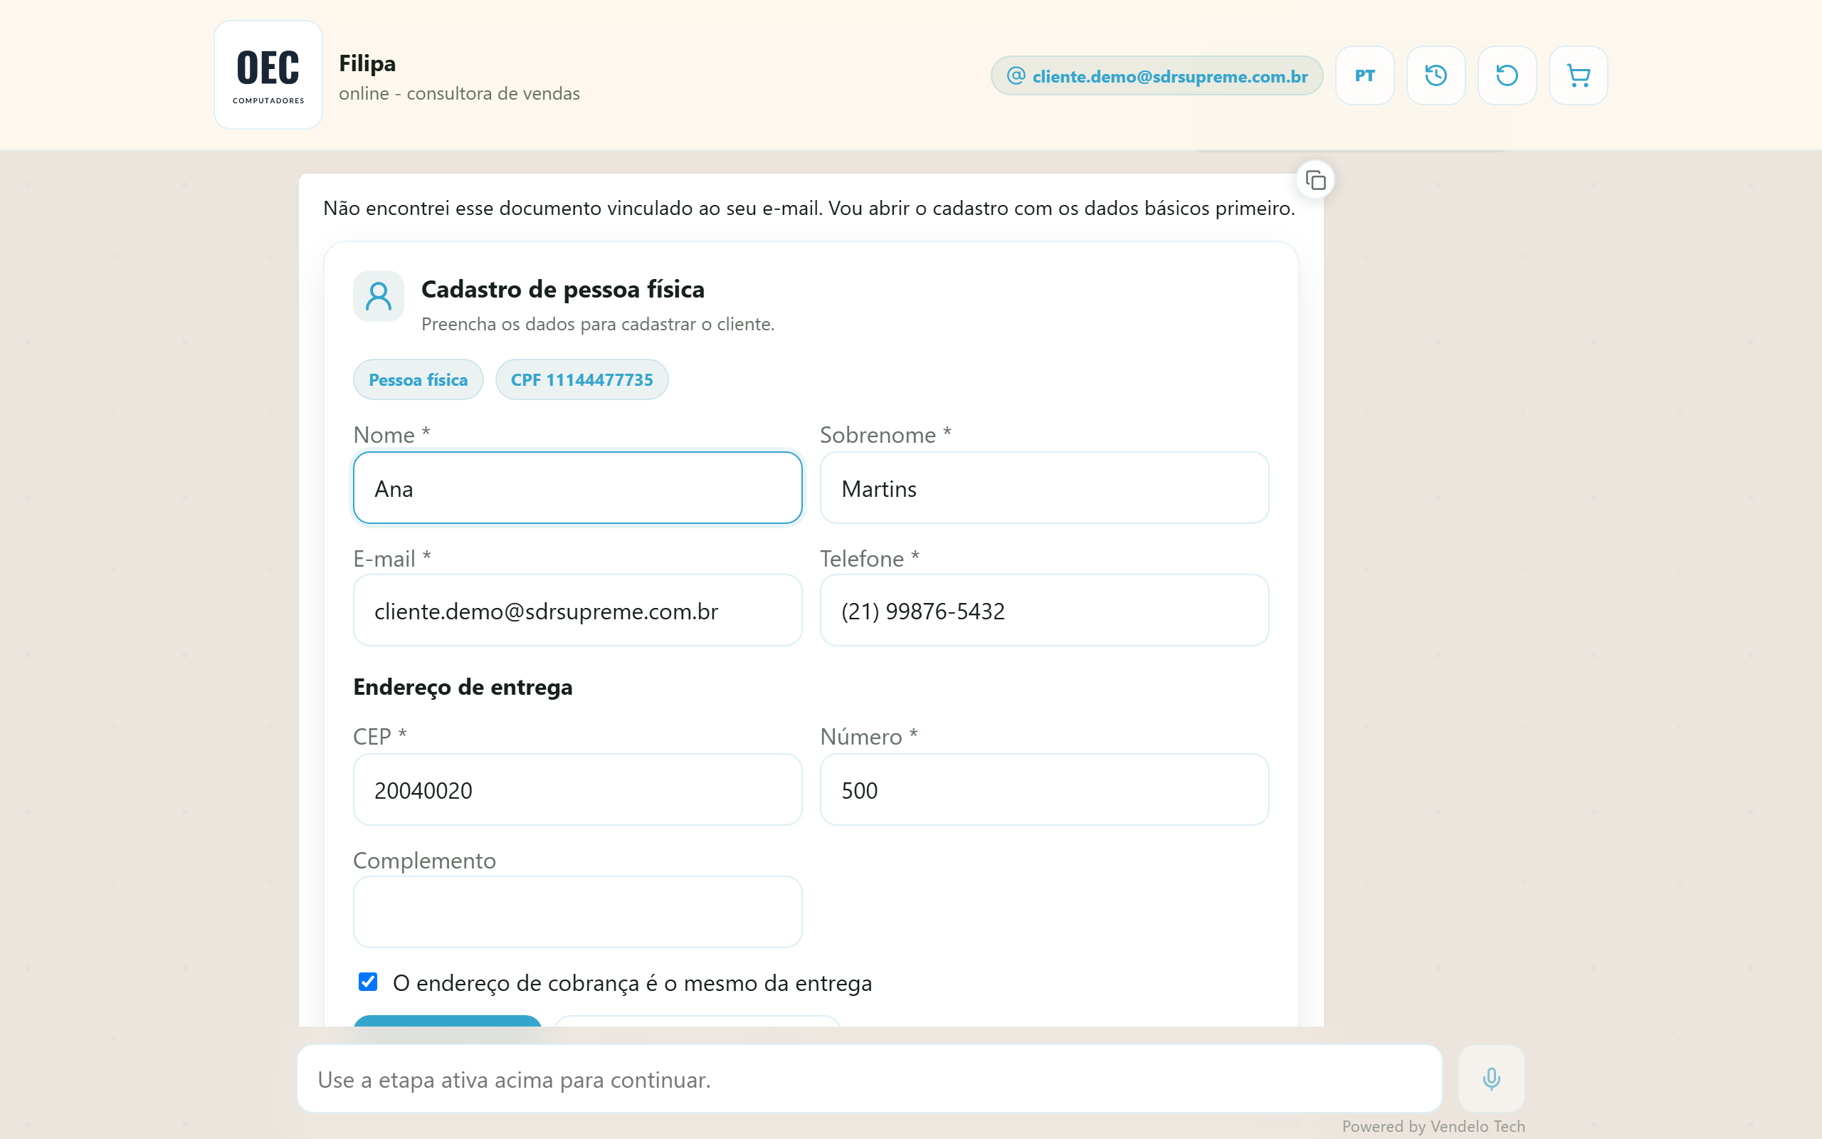Click the person icon beside Cadastro title
This screenshot has width=1822, height=1139.
click(x=378, y=296)
